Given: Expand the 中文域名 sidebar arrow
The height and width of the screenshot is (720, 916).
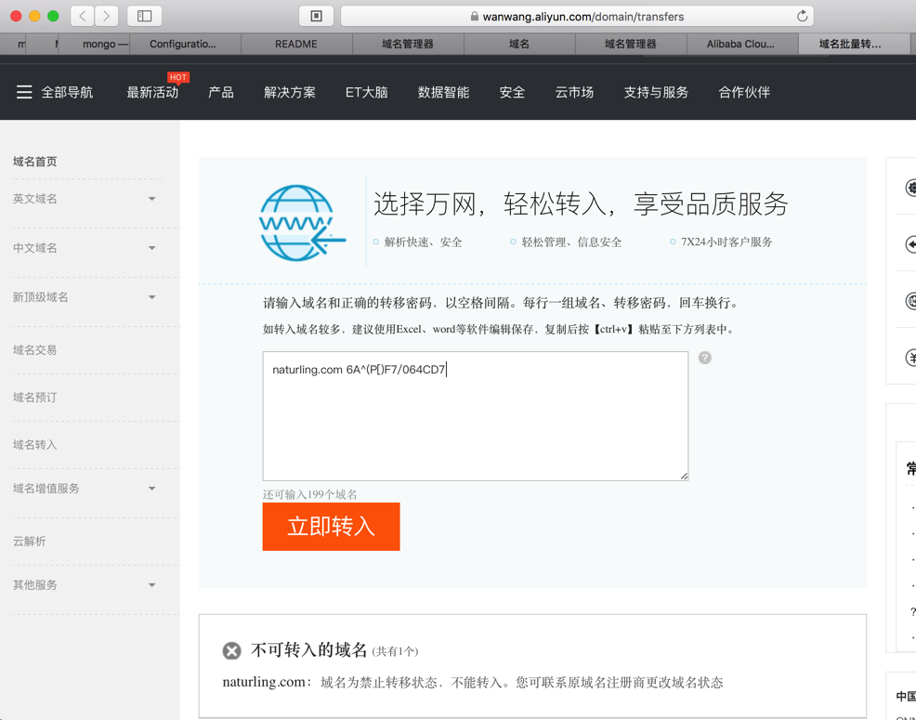Looking at the screenshot, I should [151, 248].
